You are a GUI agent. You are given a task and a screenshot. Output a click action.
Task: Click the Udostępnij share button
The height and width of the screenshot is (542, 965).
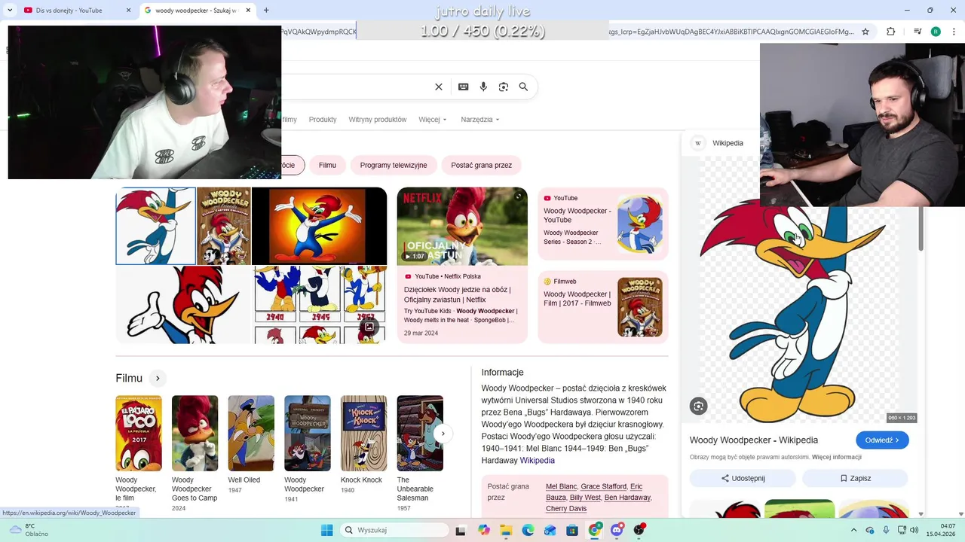click(743, 478)
